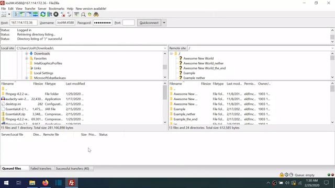Expand the Downloads tree folder
335x188 pixels.
27,53
